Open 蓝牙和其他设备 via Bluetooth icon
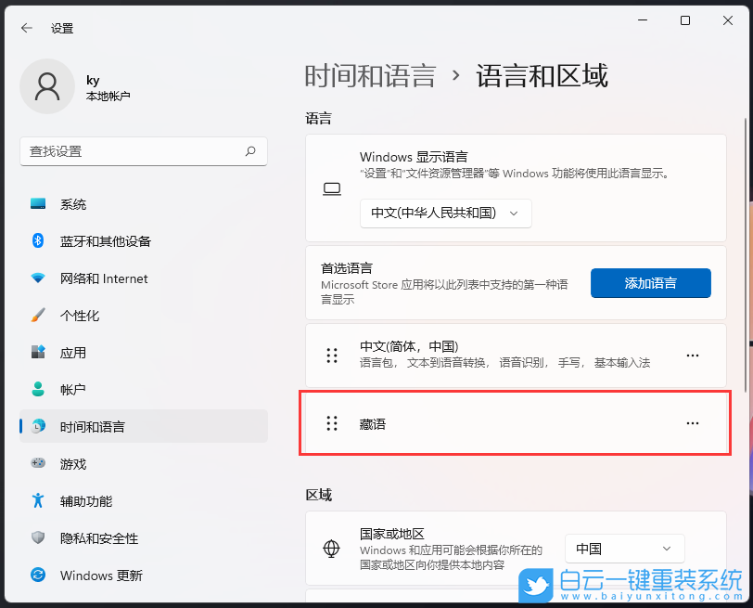This screenshot has width=753, height=608. click(x=38, y=241)
